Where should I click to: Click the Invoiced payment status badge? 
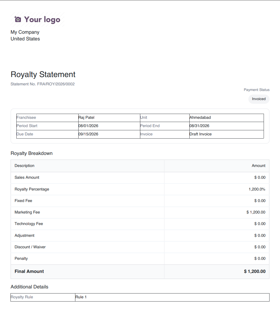(x=259, y=99)
